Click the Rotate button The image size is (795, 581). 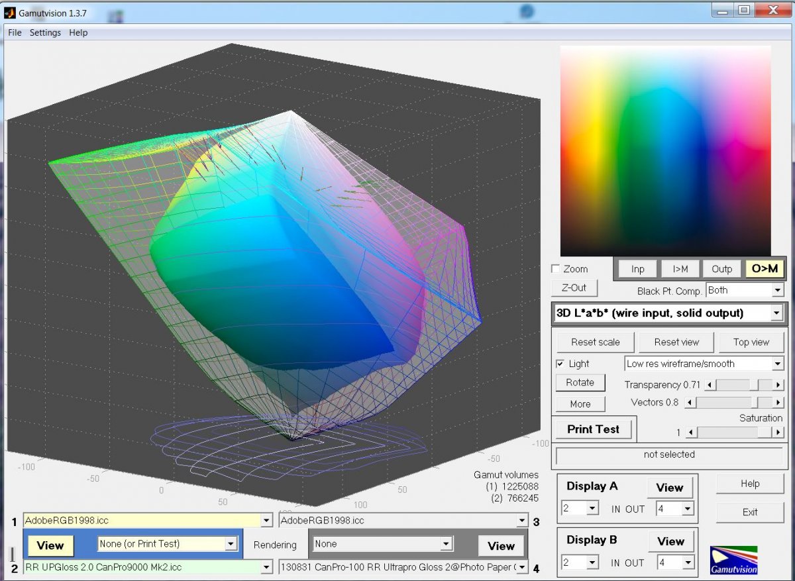[x=580, y=382]
